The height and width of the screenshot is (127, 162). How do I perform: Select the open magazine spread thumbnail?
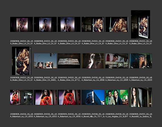[69, 61]
